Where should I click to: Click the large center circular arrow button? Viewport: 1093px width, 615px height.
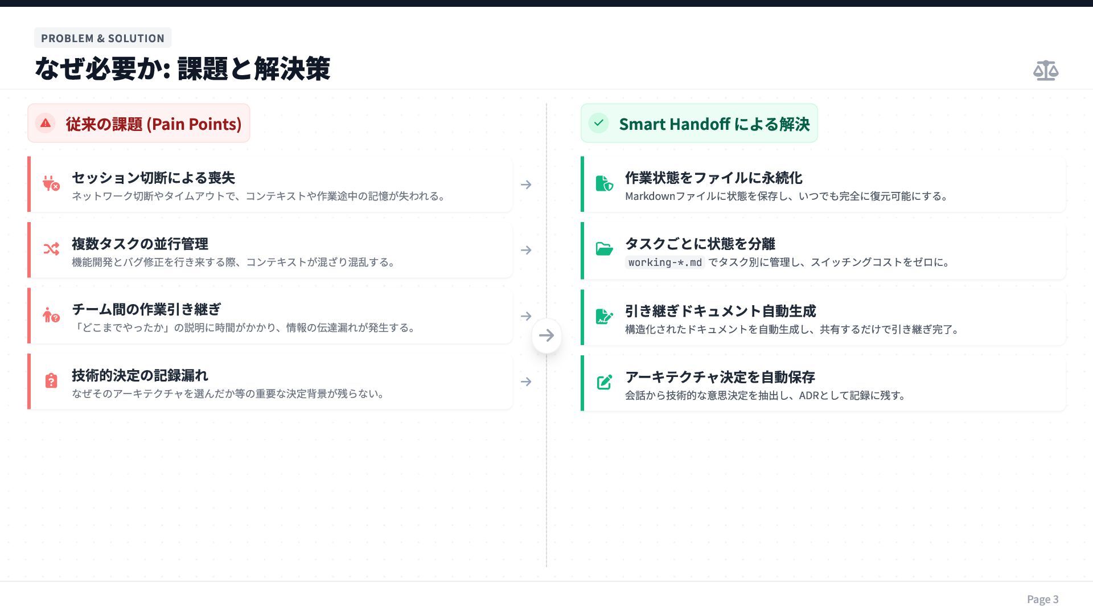point(546,335)
